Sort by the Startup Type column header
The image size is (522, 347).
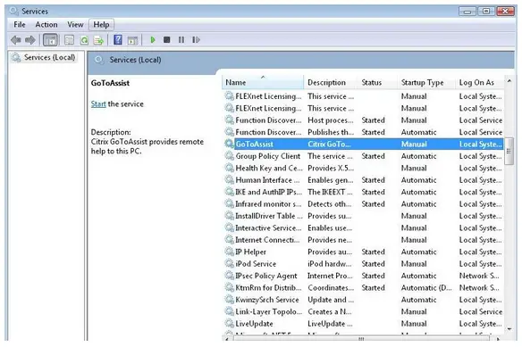(426, 82)
